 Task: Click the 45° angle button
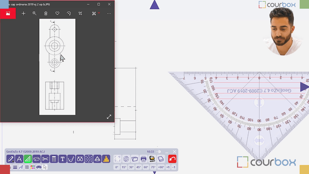[x=138, y=167]
